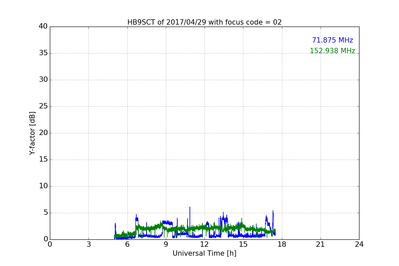Screen dimensions: 399x266
Task: Click x-axis tick label 6
Action: 127,244
